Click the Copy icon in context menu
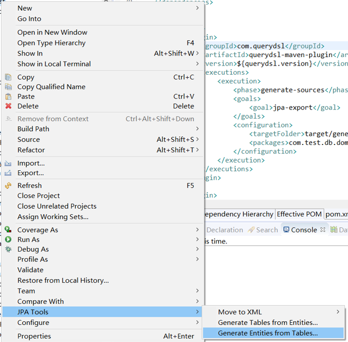The width and height of the screenshot is (348, 342). point(8,77)
